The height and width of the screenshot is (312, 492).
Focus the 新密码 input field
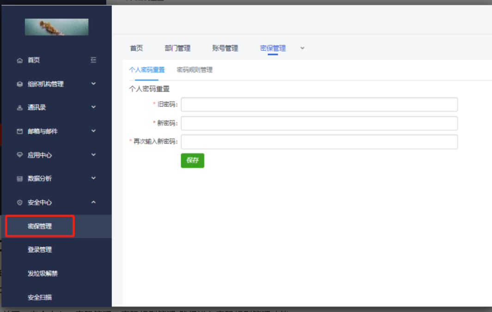tap(319, 123)
